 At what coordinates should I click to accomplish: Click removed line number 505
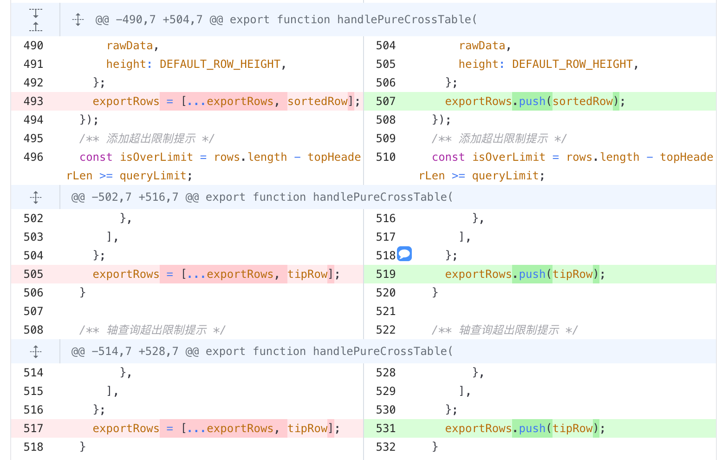point(33,274)
